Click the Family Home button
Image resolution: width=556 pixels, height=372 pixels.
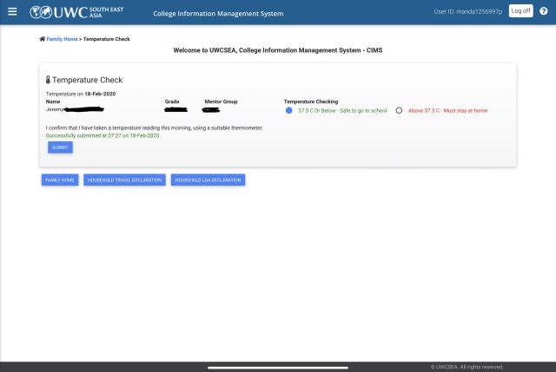click(60, 179)
